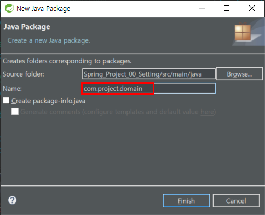Click the 'Java Package' heading text

click(x=27, y=27)
